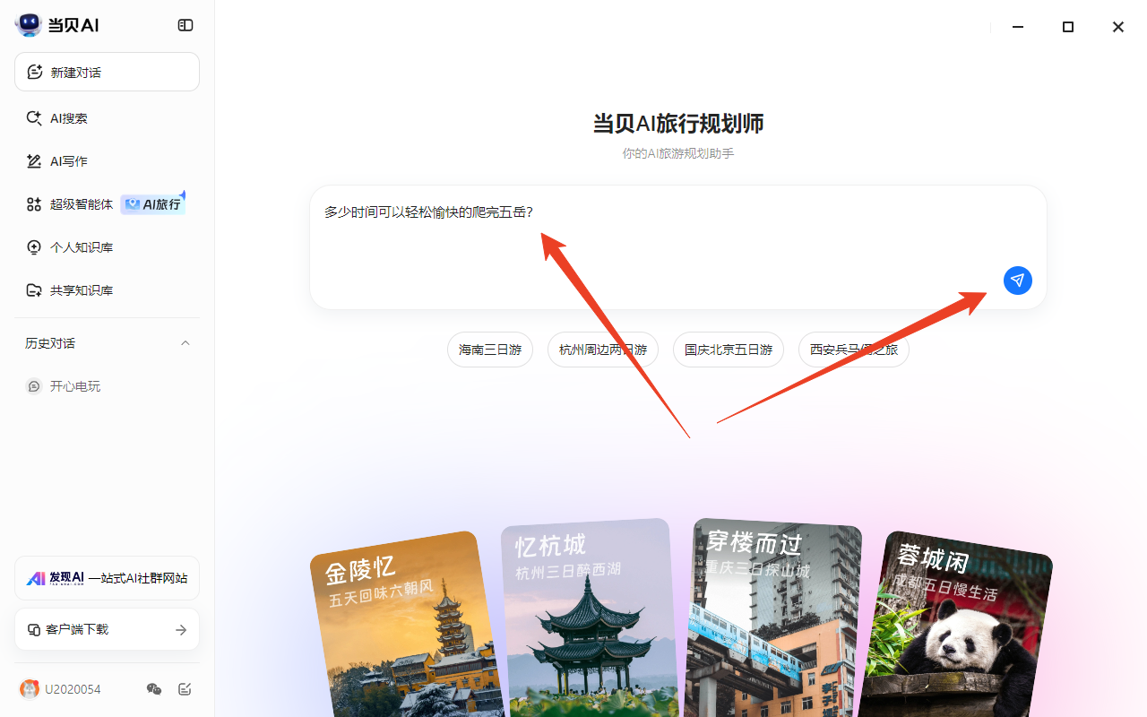
Task: Click the 开心电玩 chat bubble icon
Action: click(x=34, y=386)
